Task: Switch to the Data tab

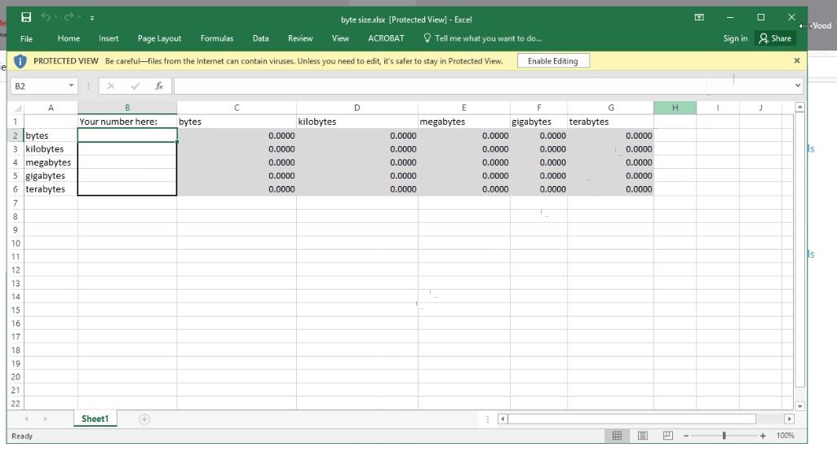Action: pyautogui.click(x=260, y=38)
